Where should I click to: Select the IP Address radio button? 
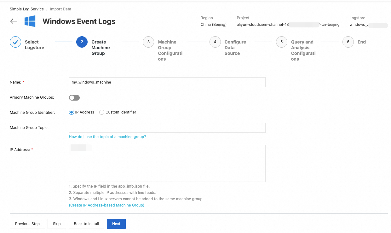click(x=72, y=112)
